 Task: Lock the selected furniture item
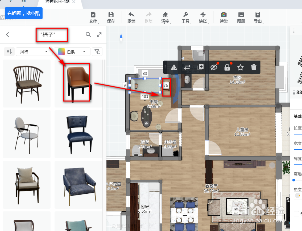point(227,67)
